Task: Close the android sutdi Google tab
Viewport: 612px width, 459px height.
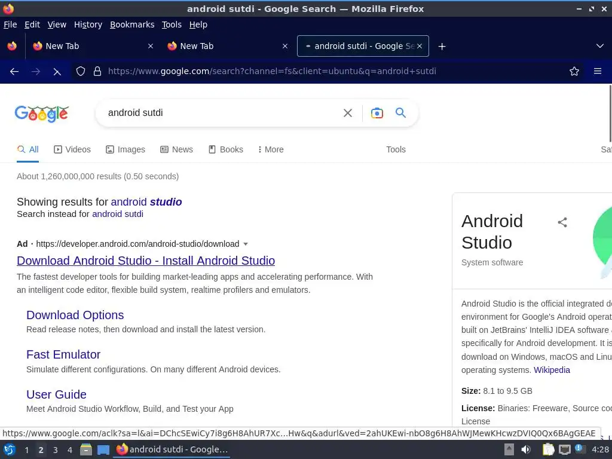Action: (x=420, y=46)
